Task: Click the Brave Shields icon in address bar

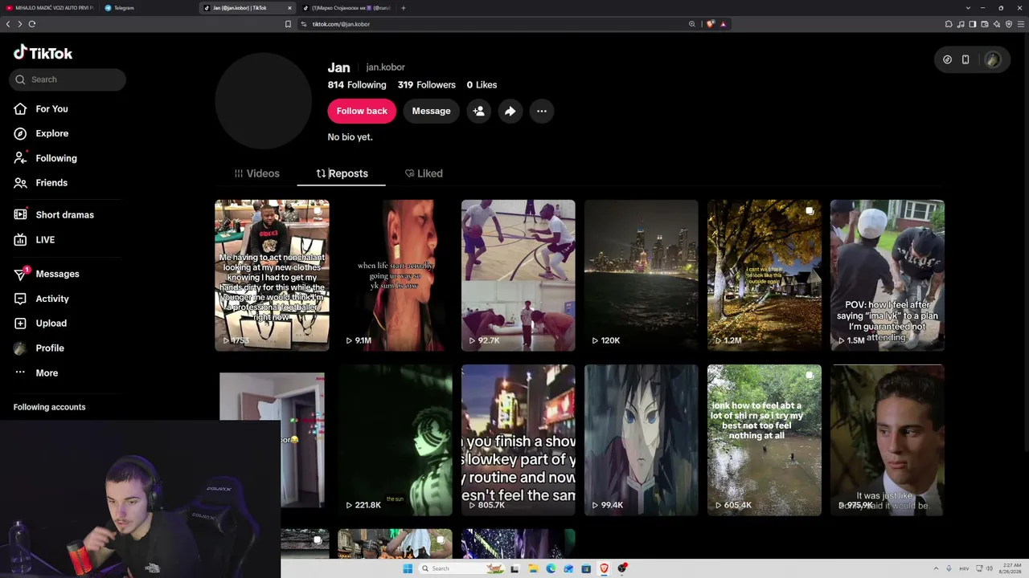Action: click(710, 24)
